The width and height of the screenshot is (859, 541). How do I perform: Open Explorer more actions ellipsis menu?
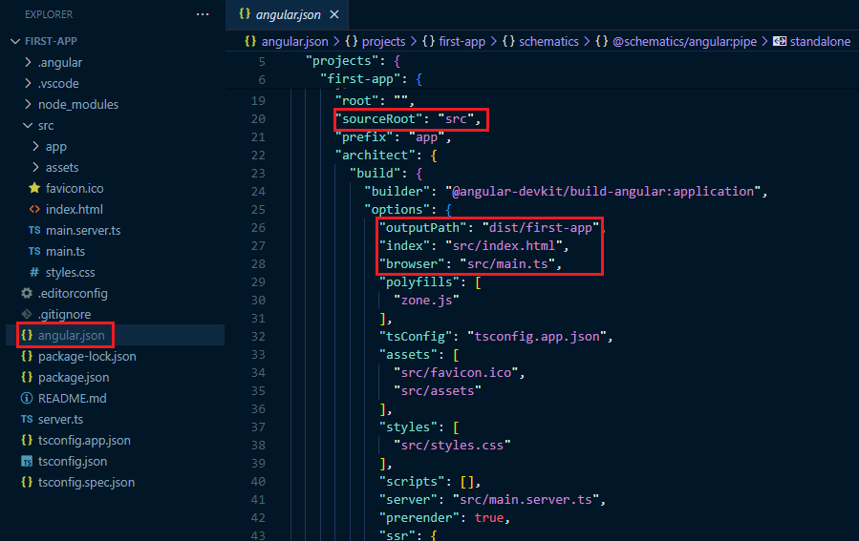click(x=203, y=14)
